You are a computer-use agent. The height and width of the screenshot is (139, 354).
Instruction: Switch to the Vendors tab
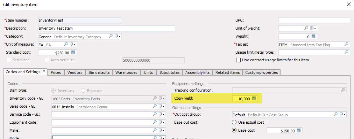coord(75,72)
